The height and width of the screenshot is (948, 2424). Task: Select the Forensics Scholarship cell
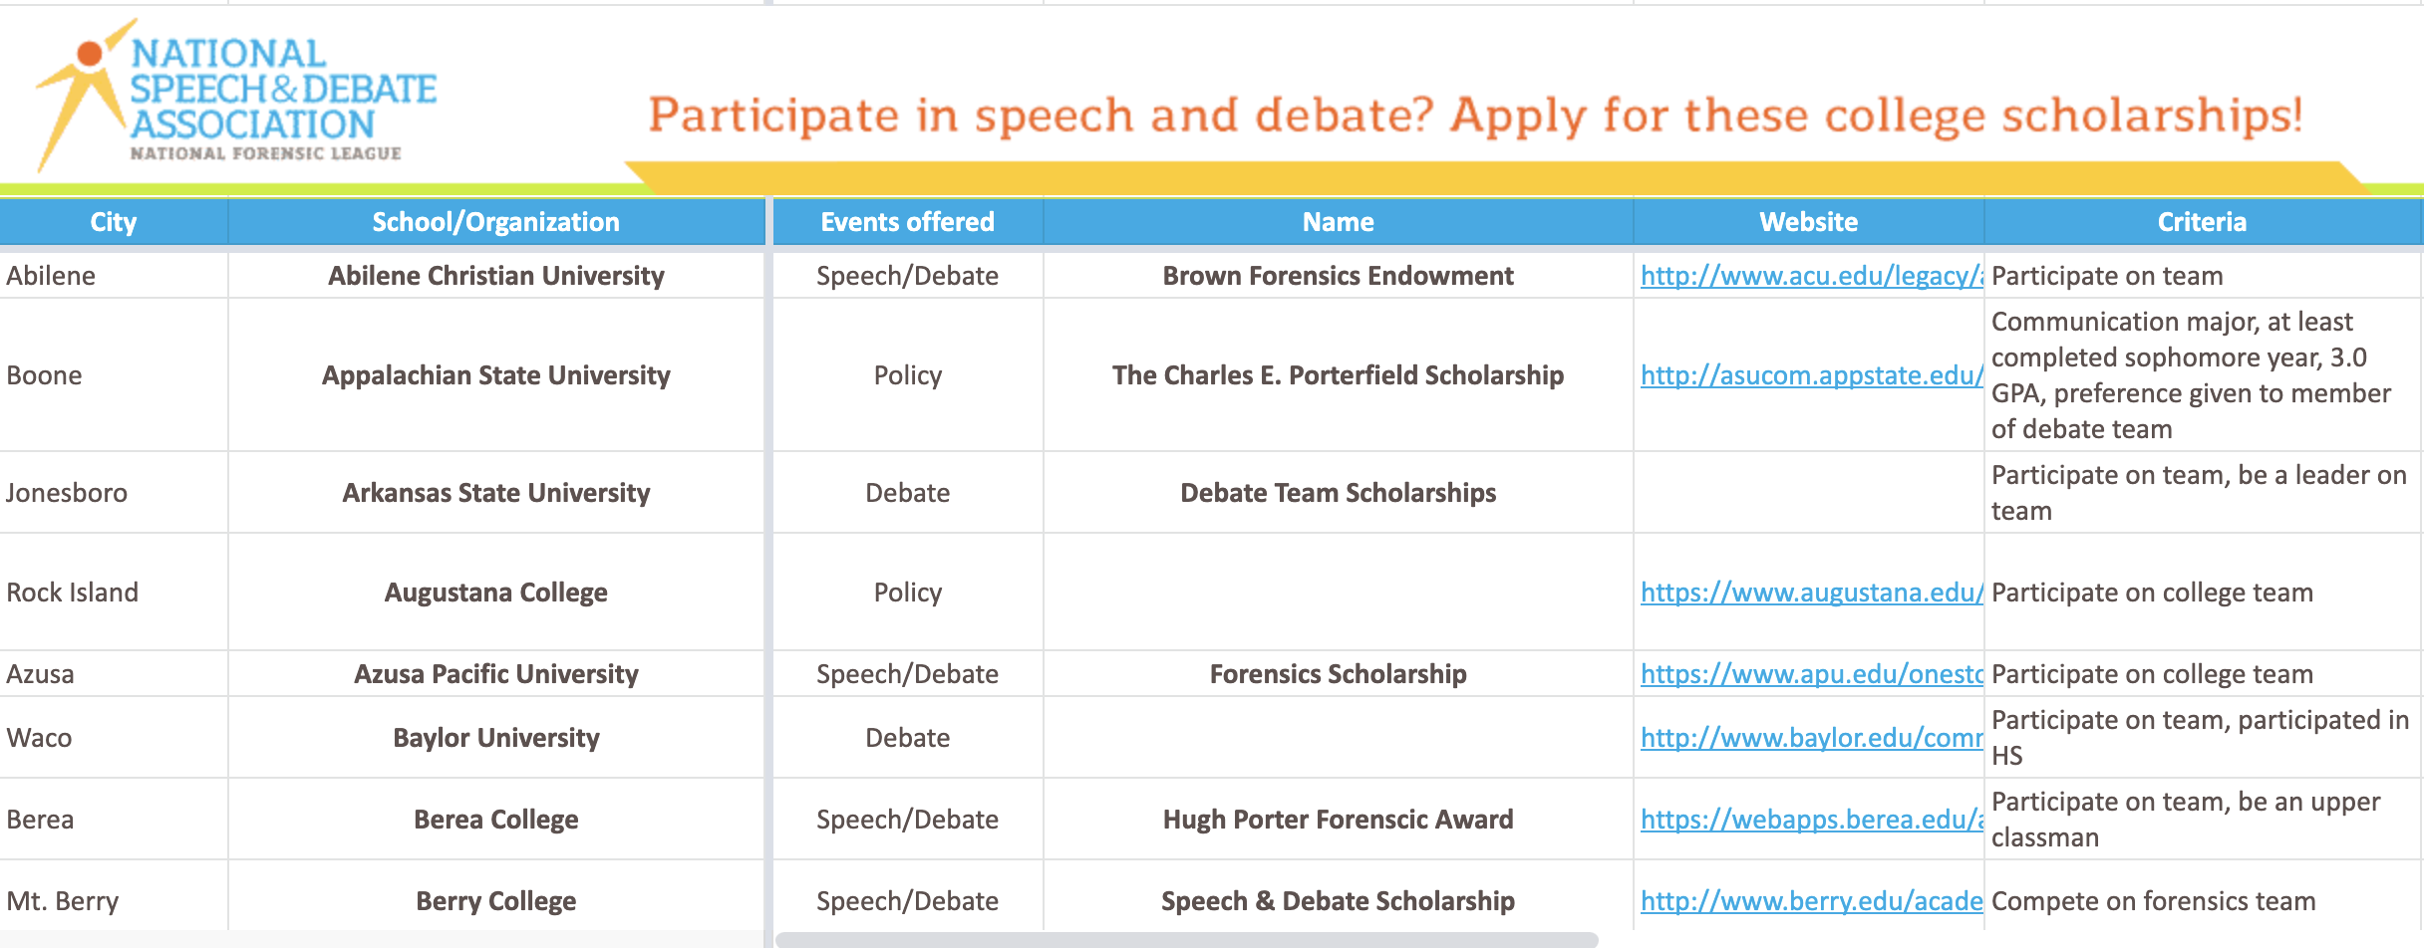1338,674
